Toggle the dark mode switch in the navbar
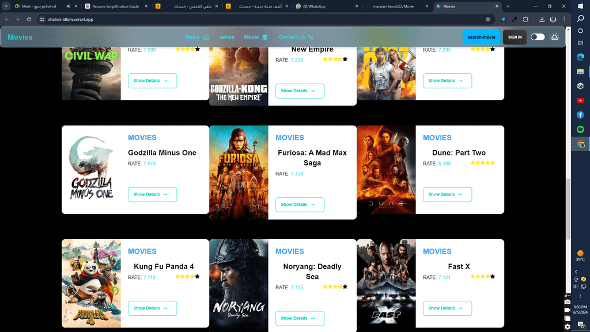 pos(538,37)
